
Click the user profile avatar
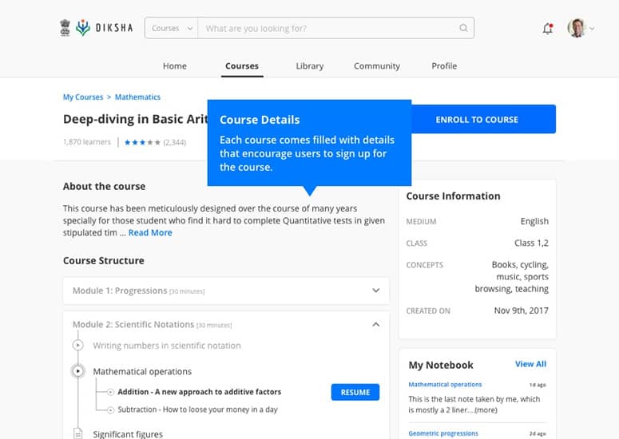(576, 28)
